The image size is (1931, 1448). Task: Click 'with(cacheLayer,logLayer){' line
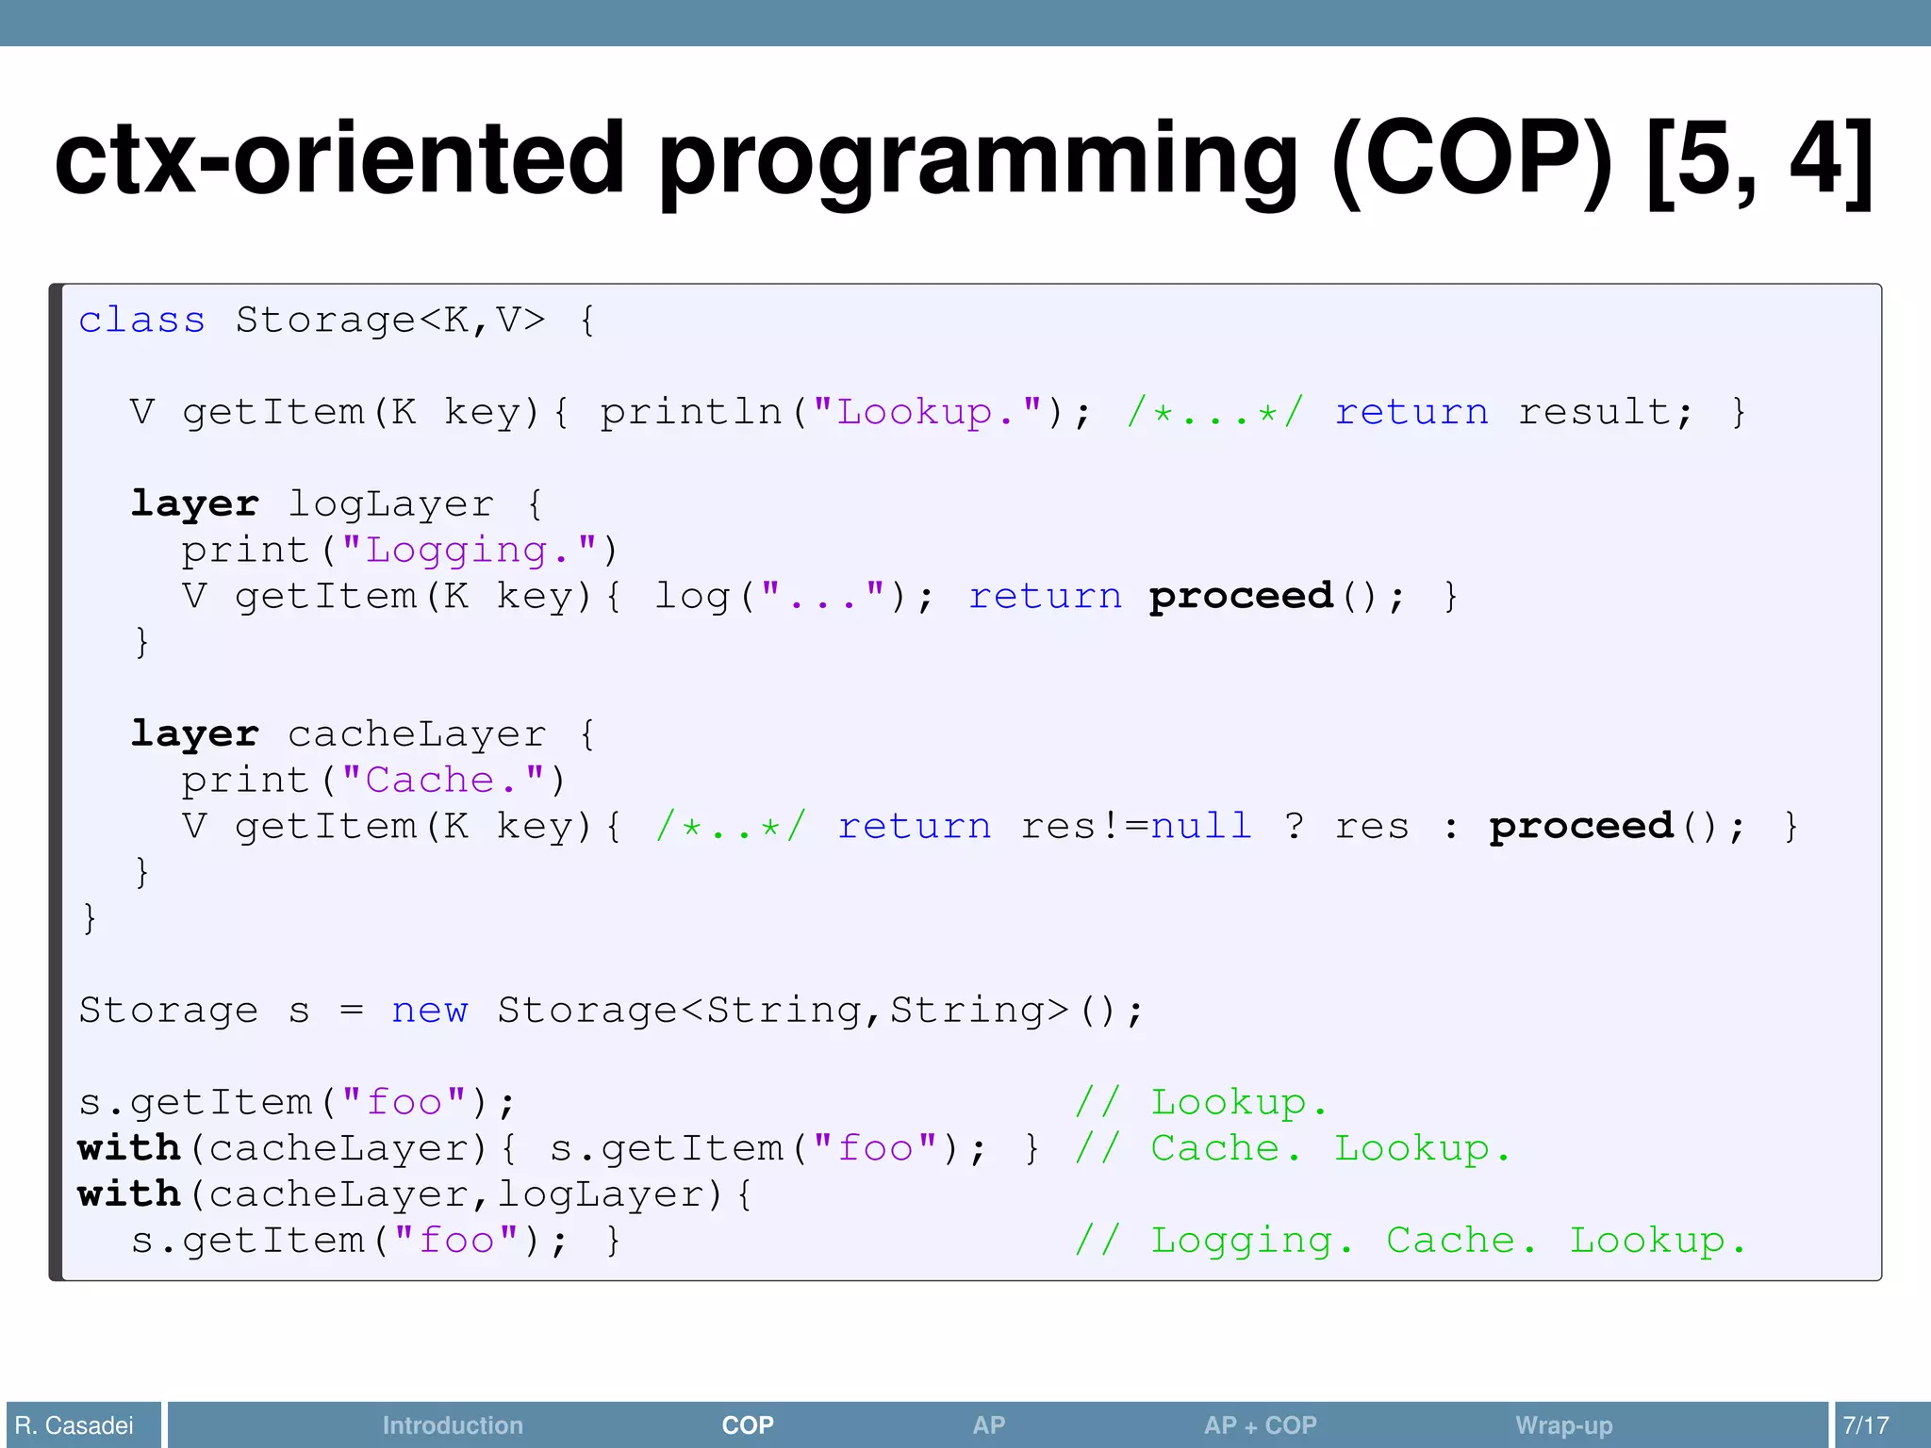(415, 1194)
